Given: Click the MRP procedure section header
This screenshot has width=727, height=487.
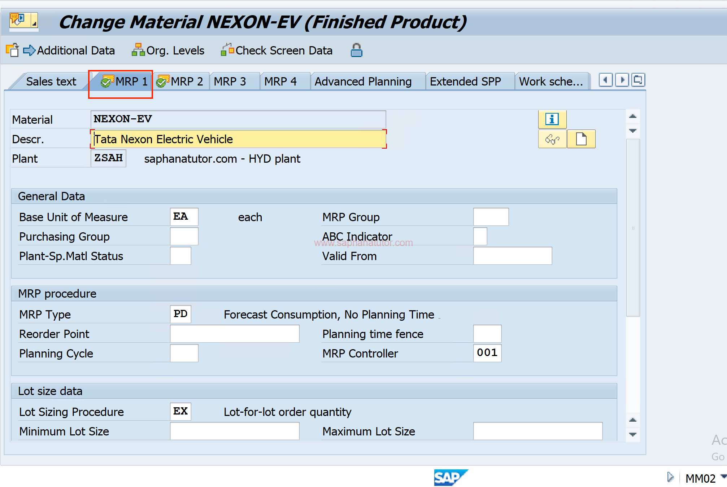Looking at the screenshot, I should pyautogui.click(x=314, y=294).
